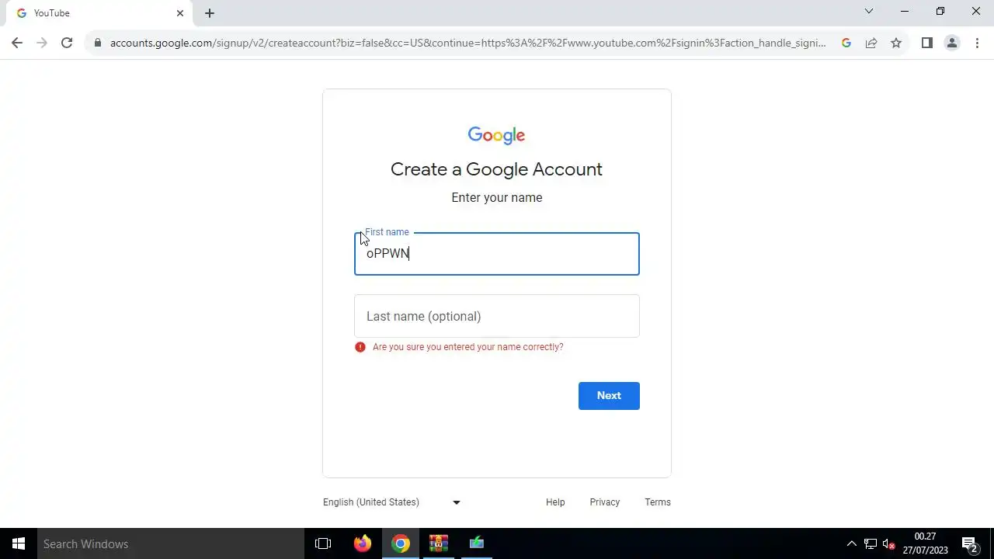Click the Next button

[x=609, y=396]
